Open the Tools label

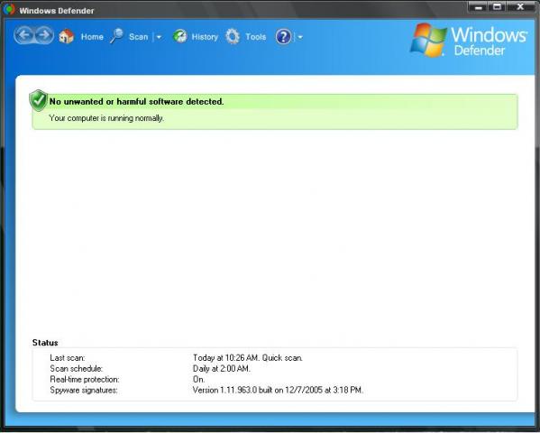[255, 37]
